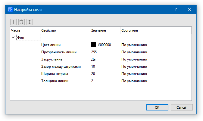
Task: Click the expand/collapse all icon
Action: point(30,22)
